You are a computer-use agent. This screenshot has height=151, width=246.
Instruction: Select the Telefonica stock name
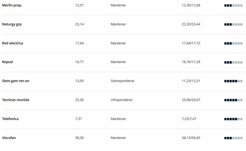tap(10, 119)
